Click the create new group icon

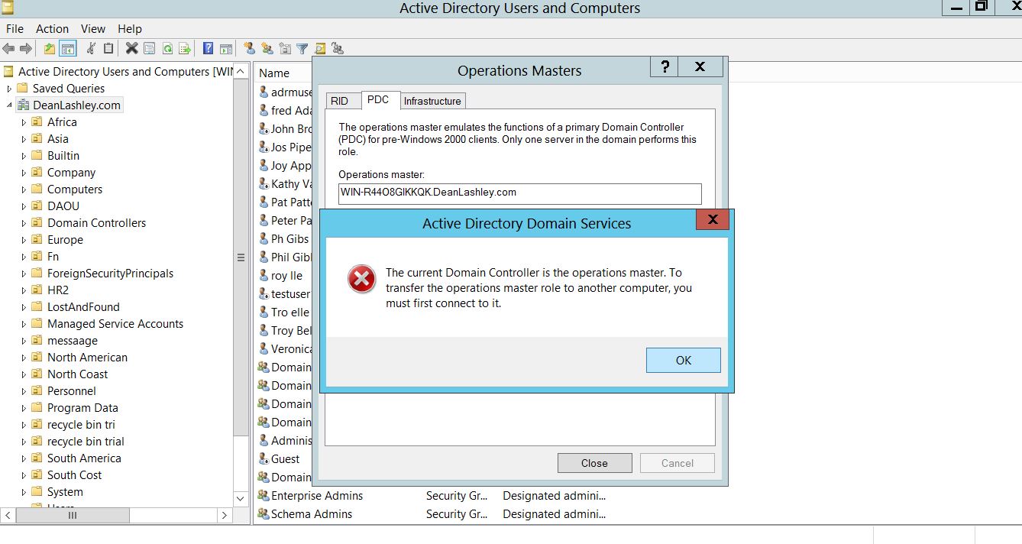pyautogui.click(x=267, y=49)
